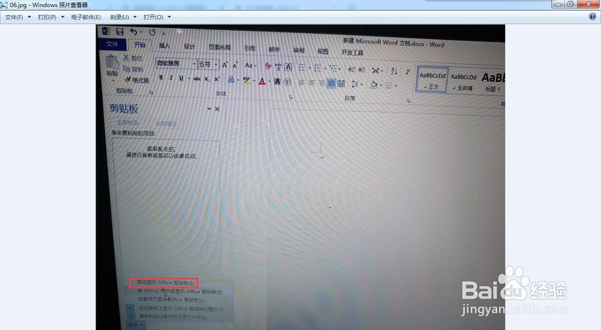Click the Sort (A-Z arrow) icon
This screenshot has height=330, width=601.
pyautogui.click(x=394, y=70)
